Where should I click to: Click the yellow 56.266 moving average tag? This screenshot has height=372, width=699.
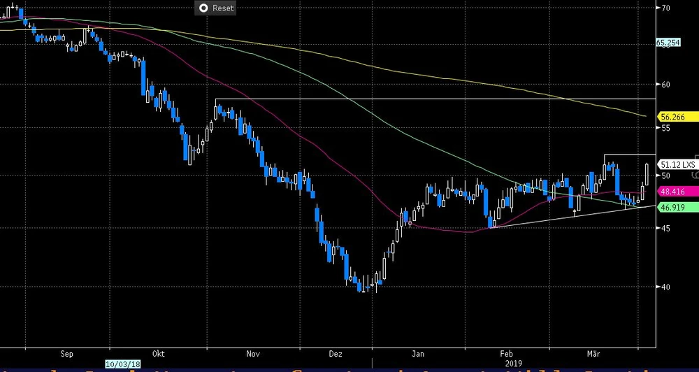click(670, 117)
